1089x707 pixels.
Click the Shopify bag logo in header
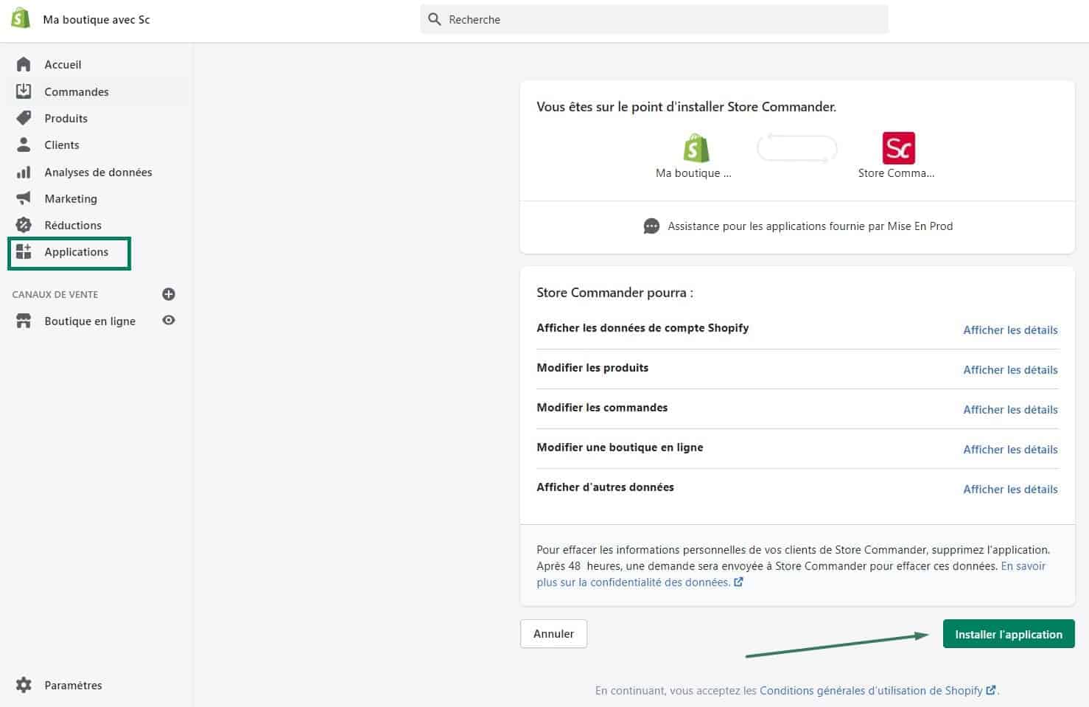click(x=21, y=18)
